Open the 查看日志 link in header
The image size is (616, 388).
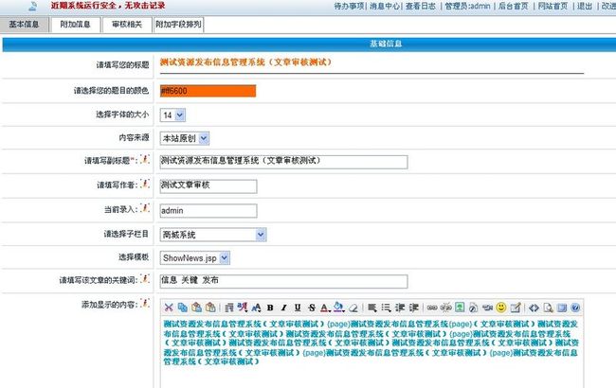coord(421,6)
